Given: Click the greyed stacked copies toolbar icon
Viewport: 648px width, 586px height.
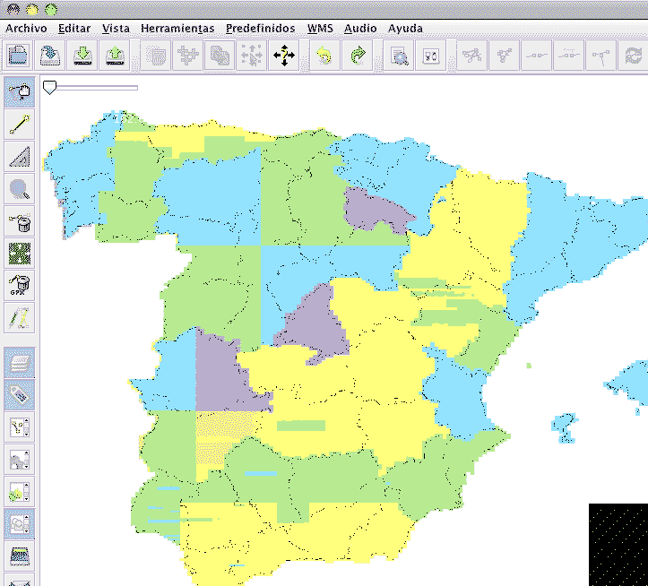Looking at the screenshot, I should (x=220, y=56).
